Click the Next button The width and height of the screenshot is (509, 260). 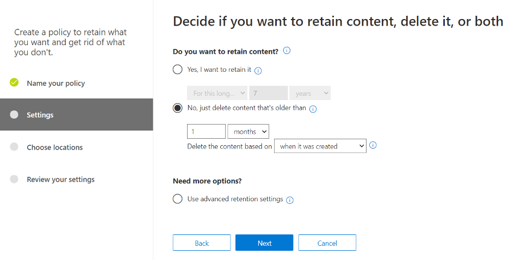264,243
